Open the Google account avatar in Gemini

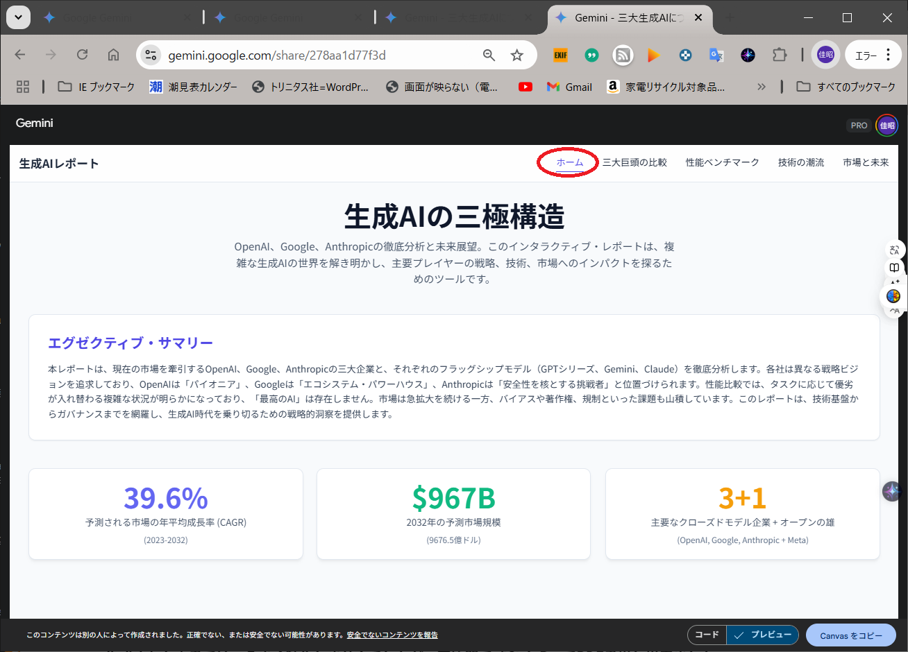pyautogui.click(x=887, y=126)
